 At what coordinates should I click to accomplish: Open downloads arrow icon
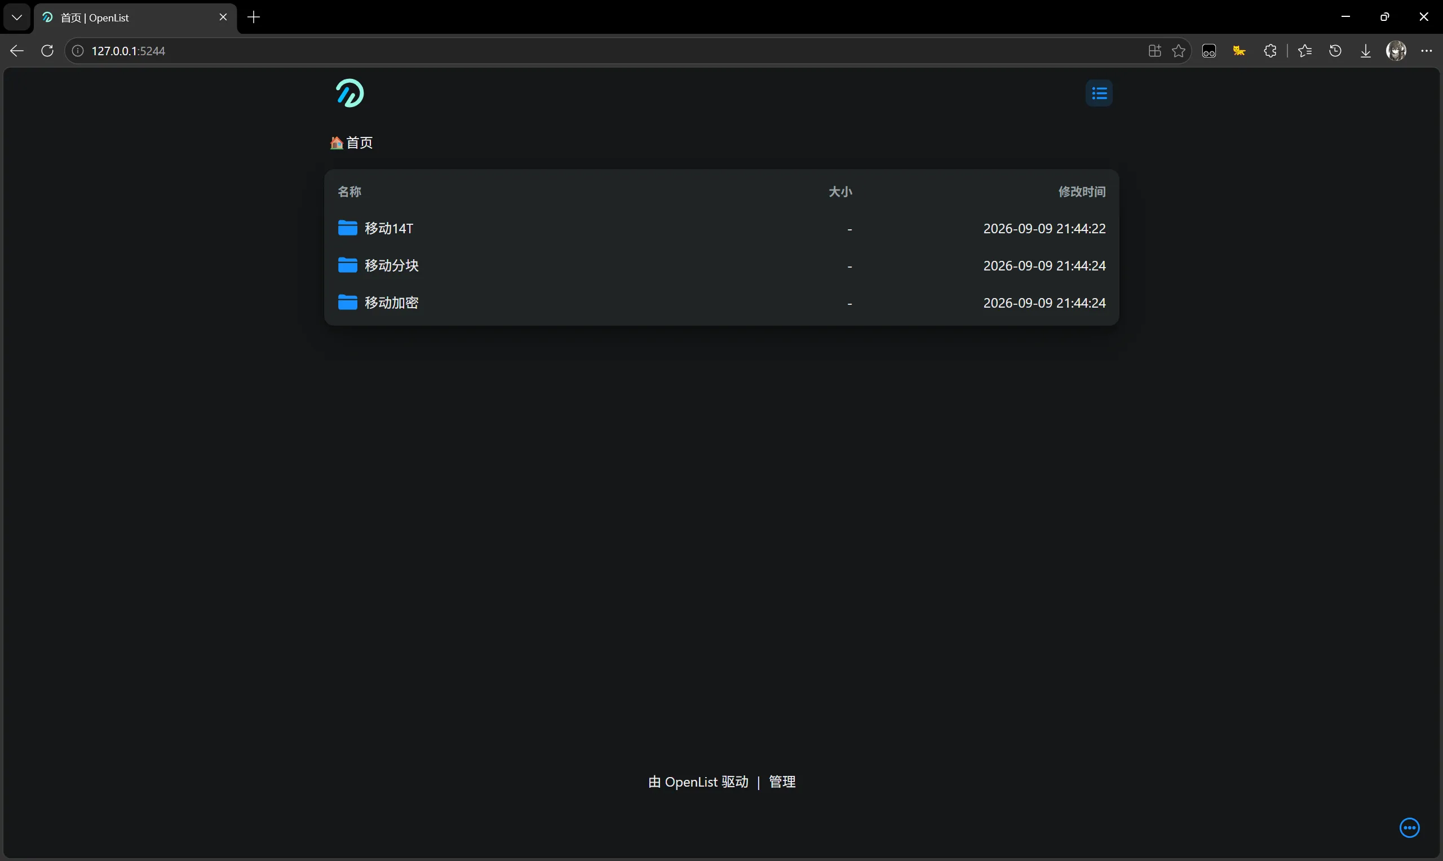[1366, 51]
